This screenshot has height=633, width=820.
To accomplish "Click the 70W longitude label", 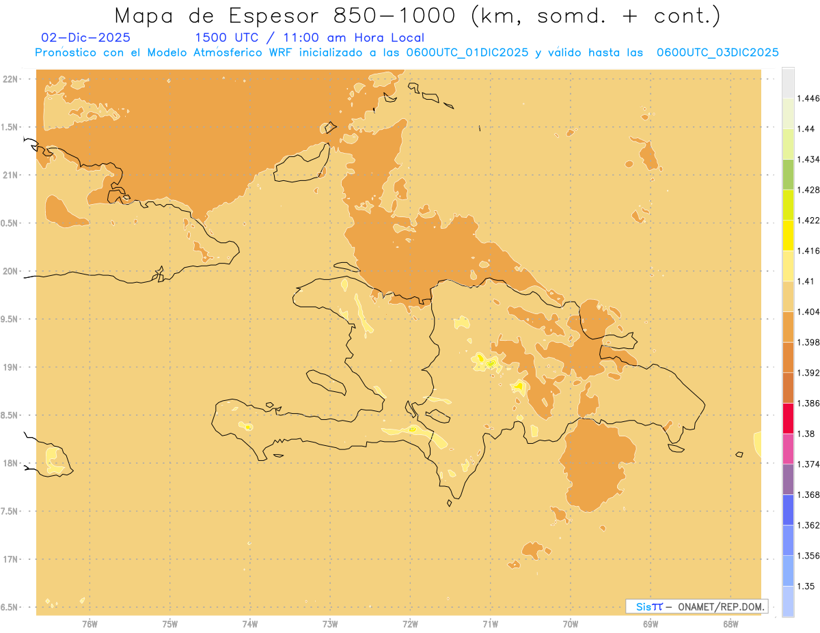I will [571, 624].
